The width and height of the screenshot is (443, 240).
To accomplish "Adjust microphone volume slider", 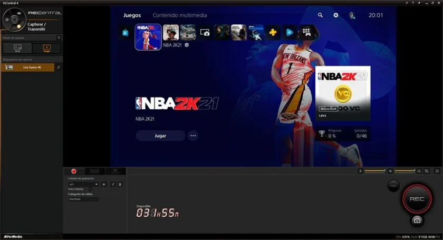I will coord(374,171).
